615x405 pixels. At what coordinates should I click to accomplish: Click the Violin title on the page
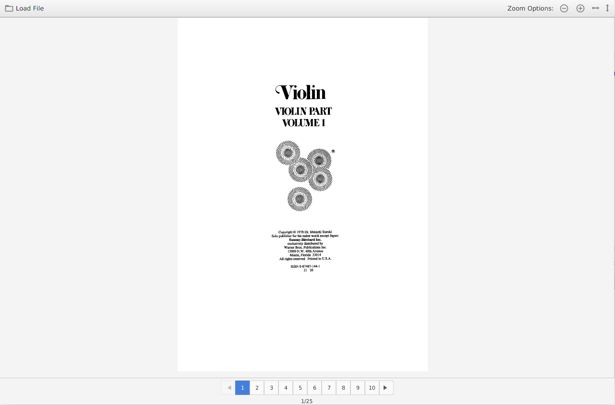tap(301, 92)
